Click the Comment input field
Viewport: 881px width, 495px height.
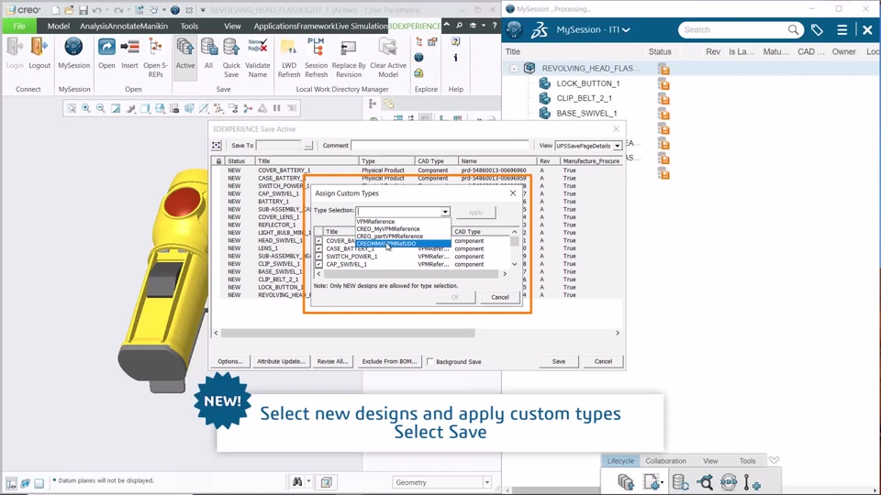440,146
